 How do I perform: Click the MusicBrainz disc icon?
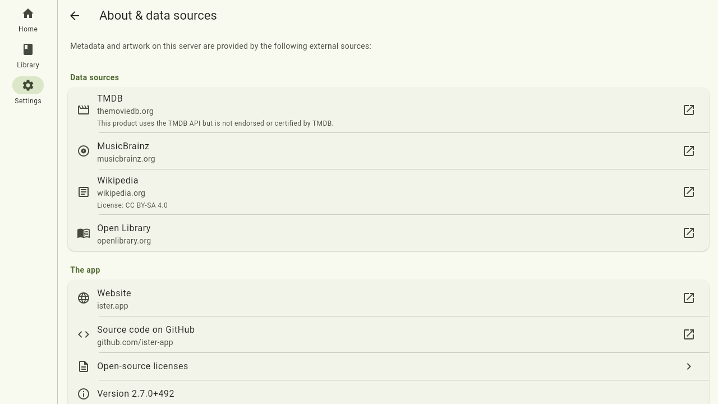(x=84, y=151)
